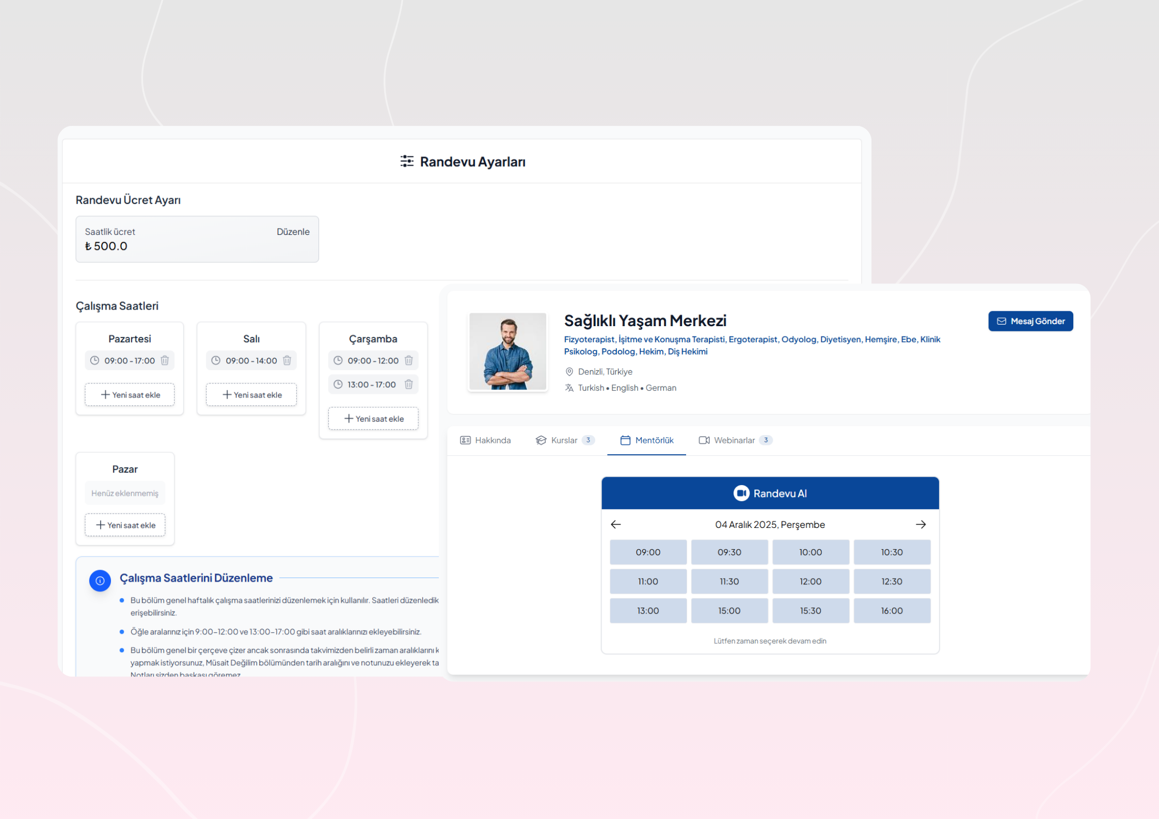Click the profile photo thumbnail

coord(507,351)
